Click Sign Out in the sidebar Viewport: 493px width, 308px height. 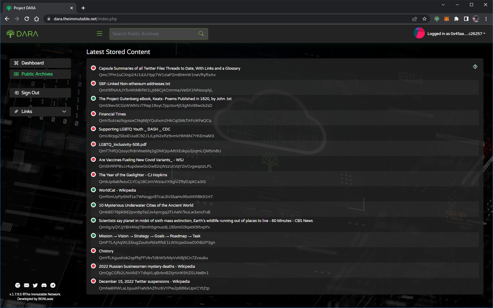coord(40,93)
